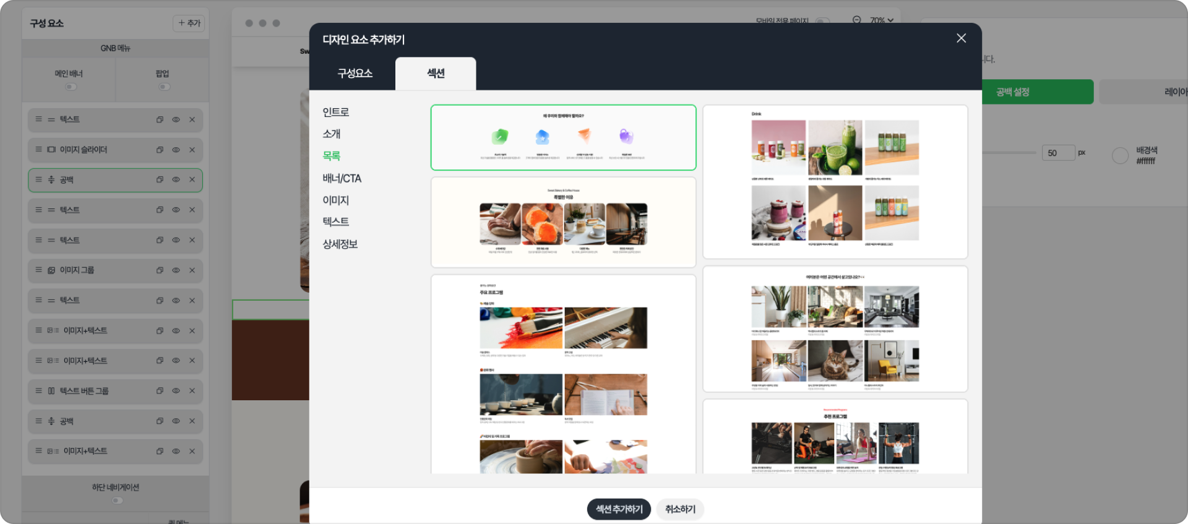Pick the 이미지 category in the dialog sidebar
Viewport: 1188px width, 524px height.
pyautogui.click(x=336, y=200)
